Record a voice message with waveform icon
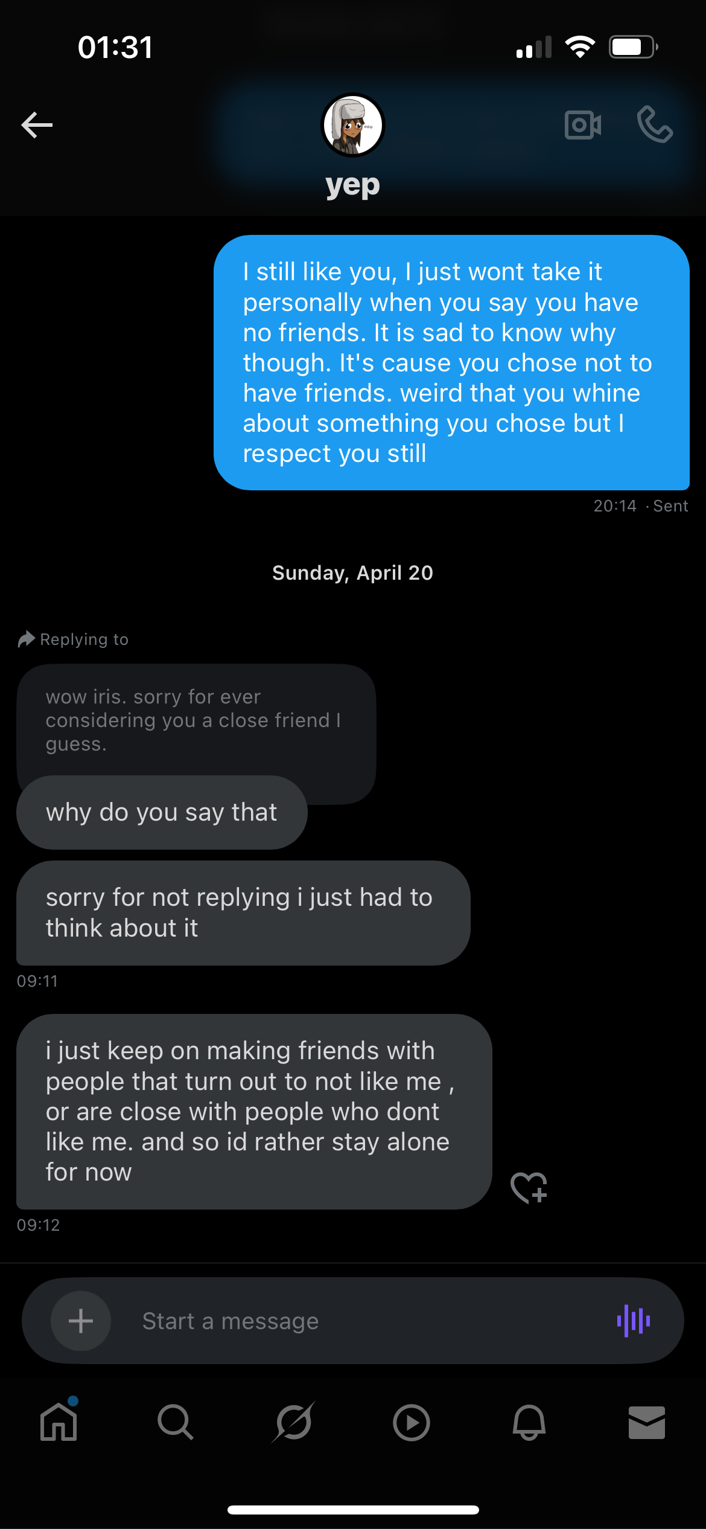Screen dimensions: 706x1529 (x=633, y=1321)
